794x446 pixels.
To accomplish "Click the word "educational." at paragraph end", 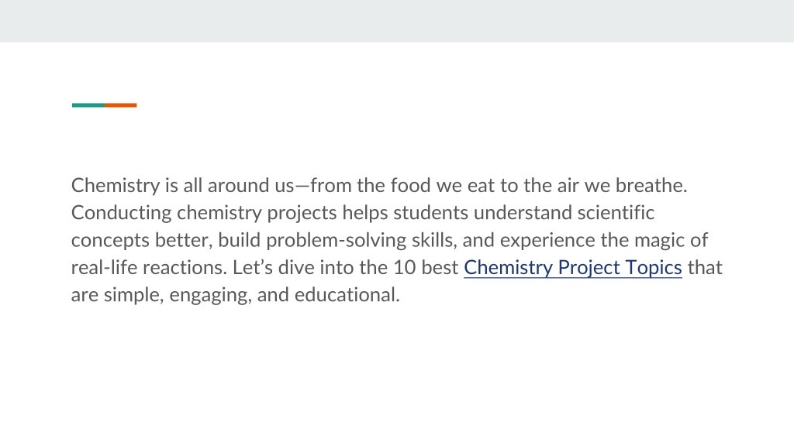I will pos(347,295).
